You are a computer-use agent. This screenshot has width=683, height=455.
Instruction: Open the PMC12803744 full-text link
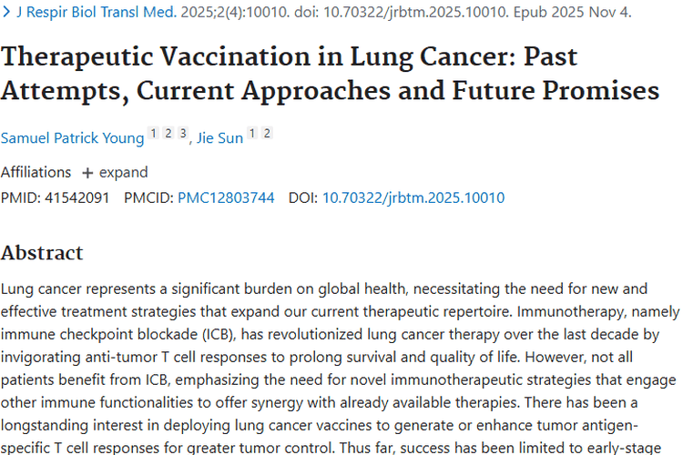pyautogui.click(x=226, y=197)
